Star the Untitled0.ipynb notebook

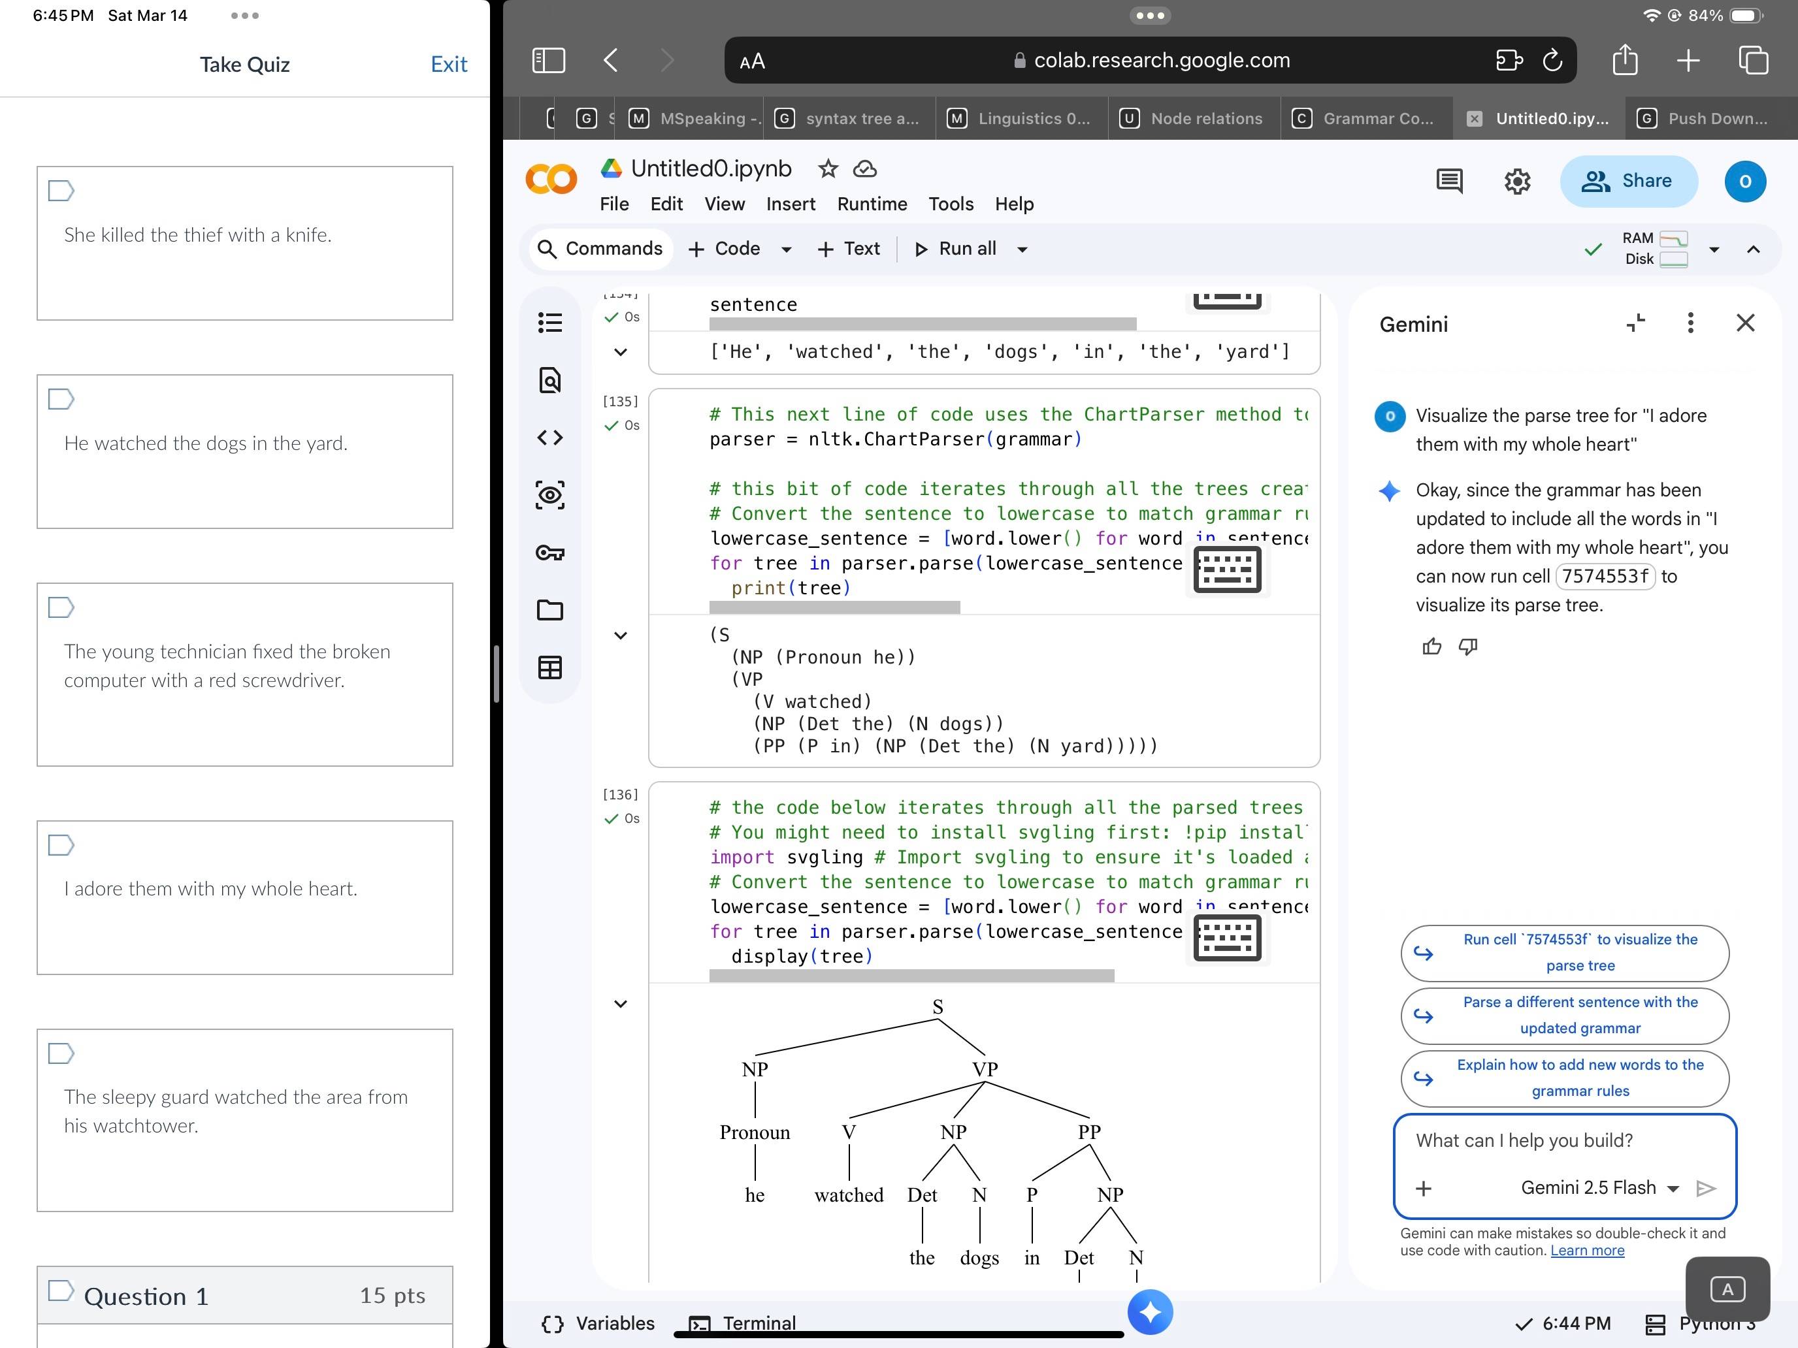point(828,168)
